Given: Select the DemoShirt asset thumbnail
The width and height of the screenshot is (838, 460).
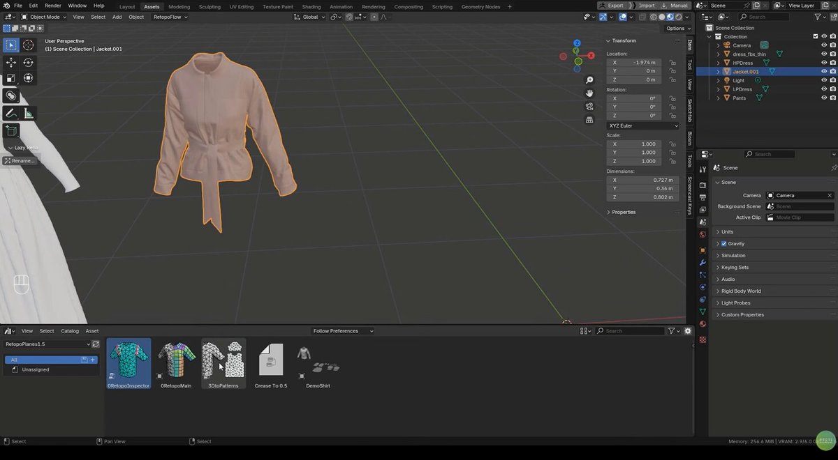Looking at the screenshot, I should [317, 363].
